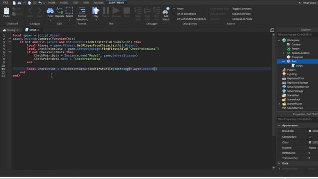
Task: Collapse the Data properties section
Action: (x=279, y=163)
